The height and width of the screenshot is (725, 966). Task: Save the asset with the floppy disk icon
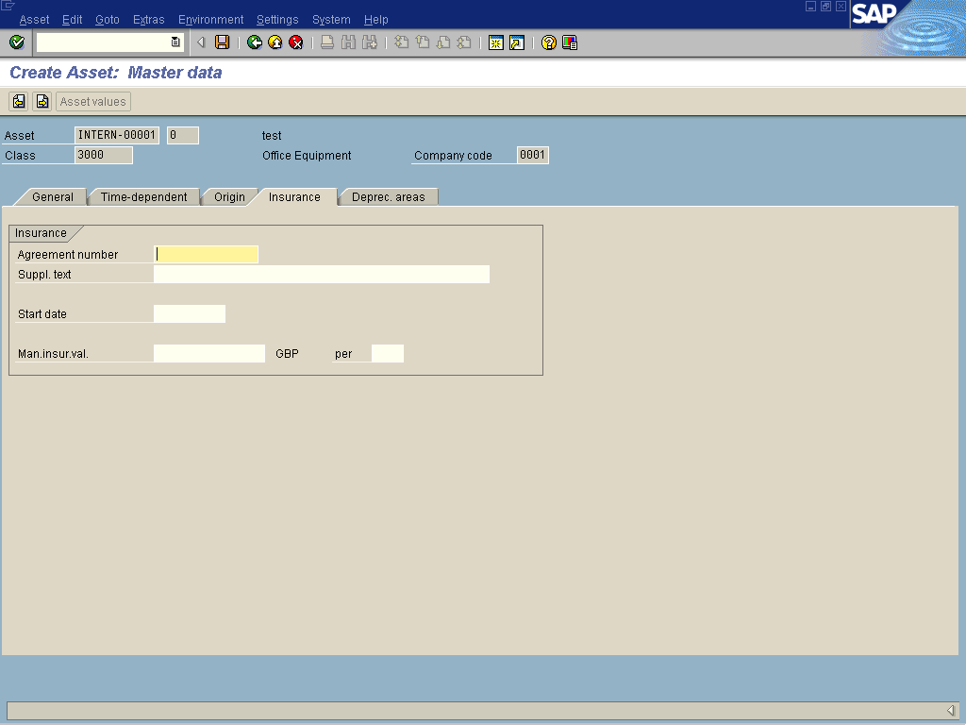click(223, 42)
